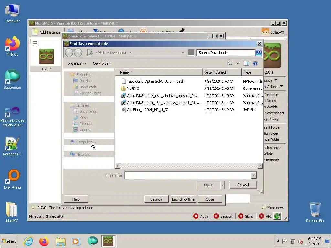The height and width of the screenshot is (248, 331).
Task: Click Supermium icon in the taskbar
Action: 92,241
